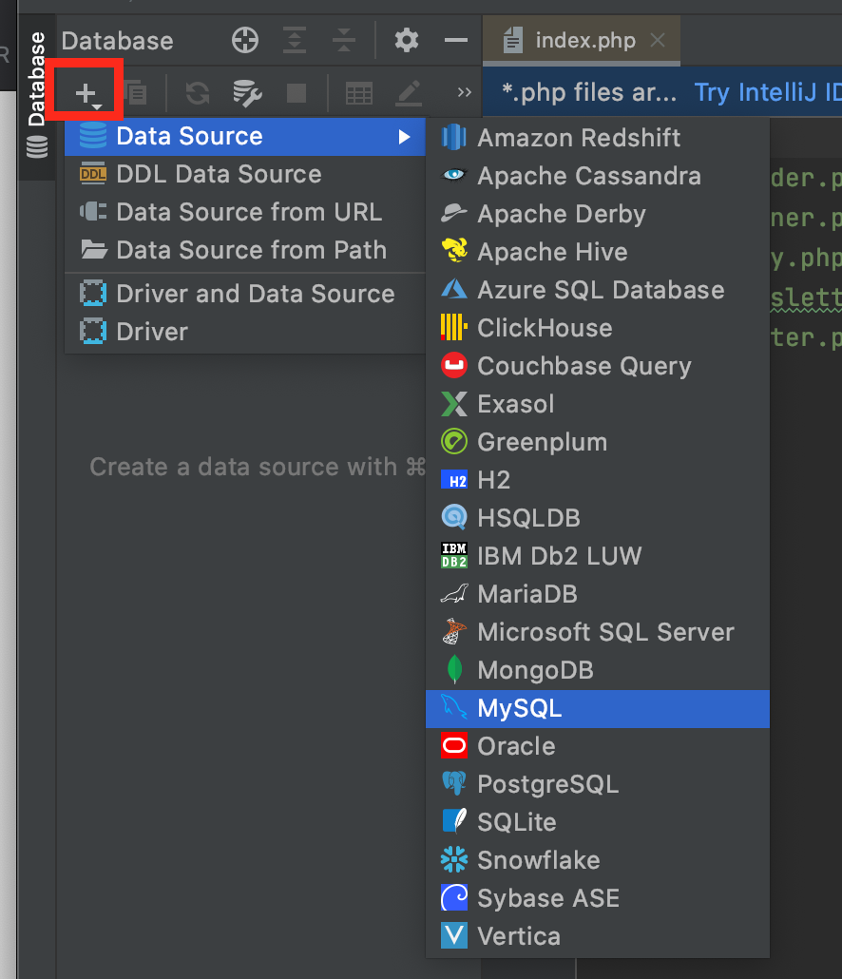Viewport: 842px width, 979px height.
Task: Select Couchbase Query data source
Action: pyautogui.click(x=598, y=367)
